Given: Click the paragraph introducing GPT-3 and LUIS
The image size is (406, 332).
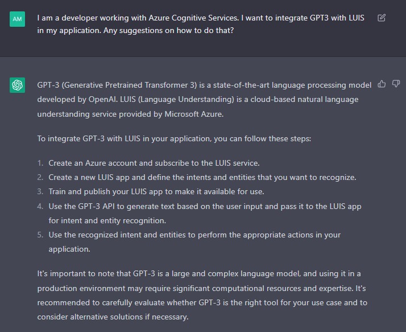Looking at the screenshot, I should click(x=204, y=100).
